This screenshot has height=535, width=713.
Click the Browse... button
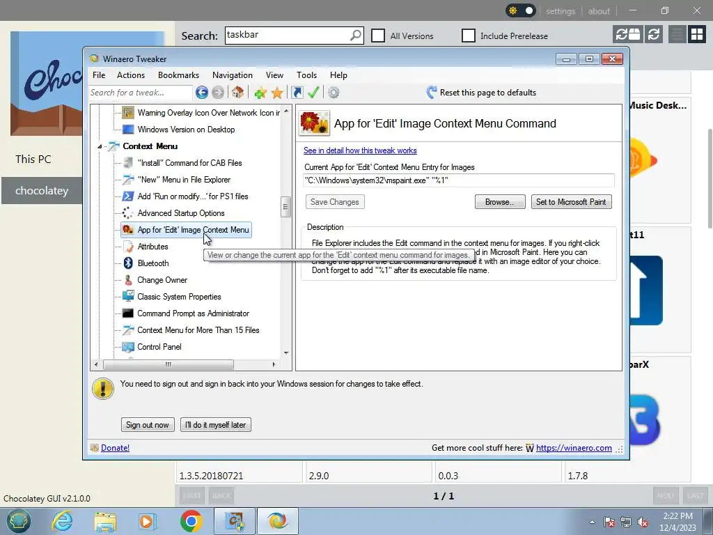coord(500,202)
